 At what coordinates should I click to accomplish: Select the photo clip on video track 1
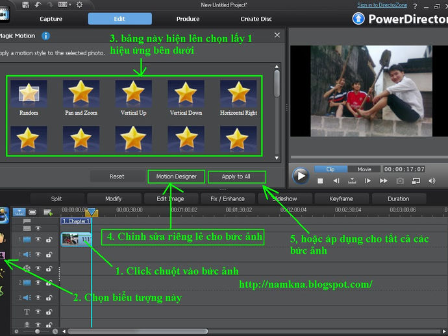pyautogui.click(x=76, y=239)
